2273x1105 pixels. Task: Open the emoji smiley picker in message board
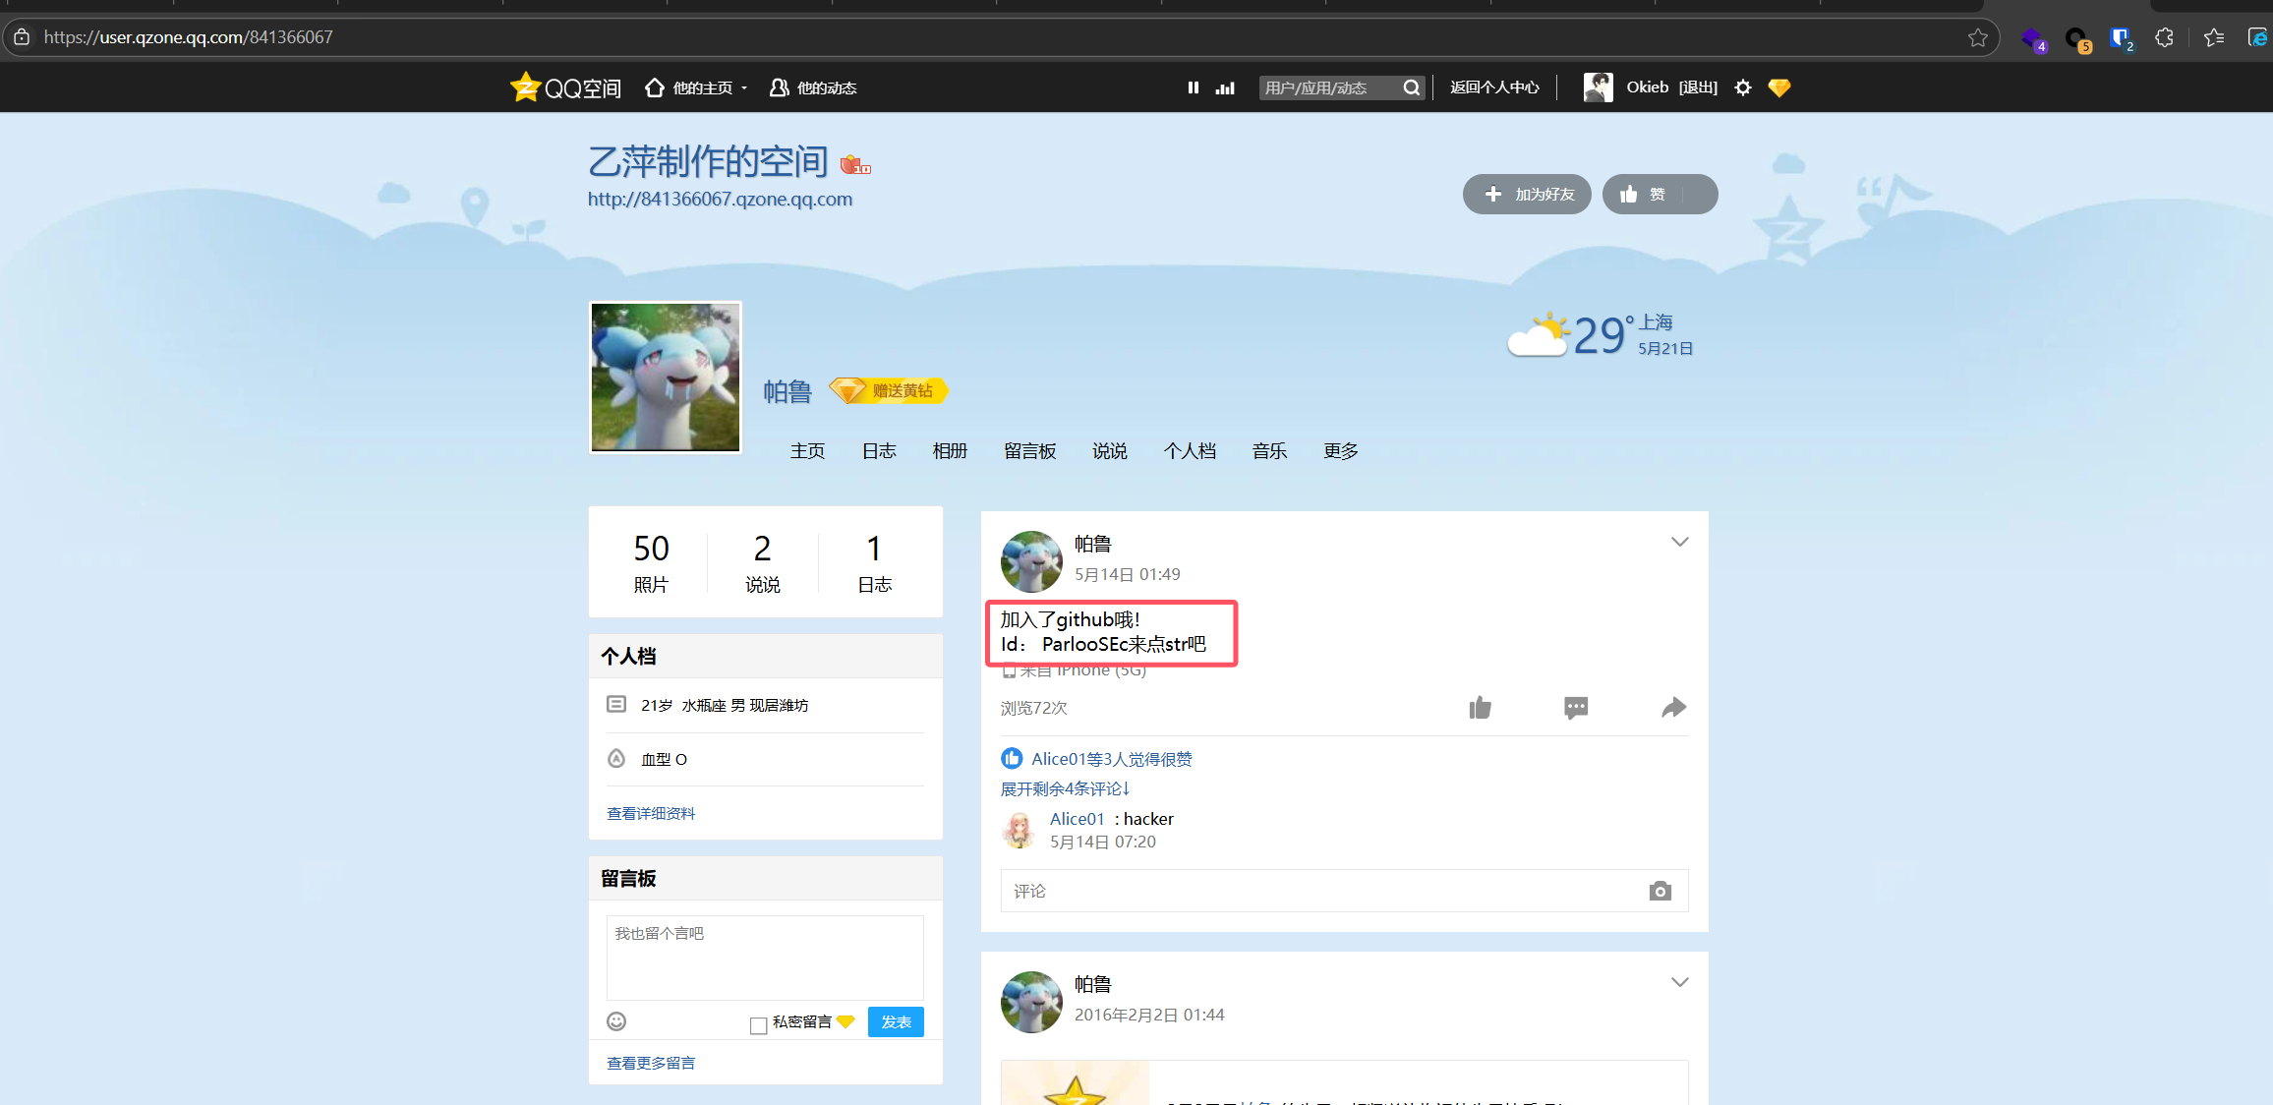point(616,1021)
